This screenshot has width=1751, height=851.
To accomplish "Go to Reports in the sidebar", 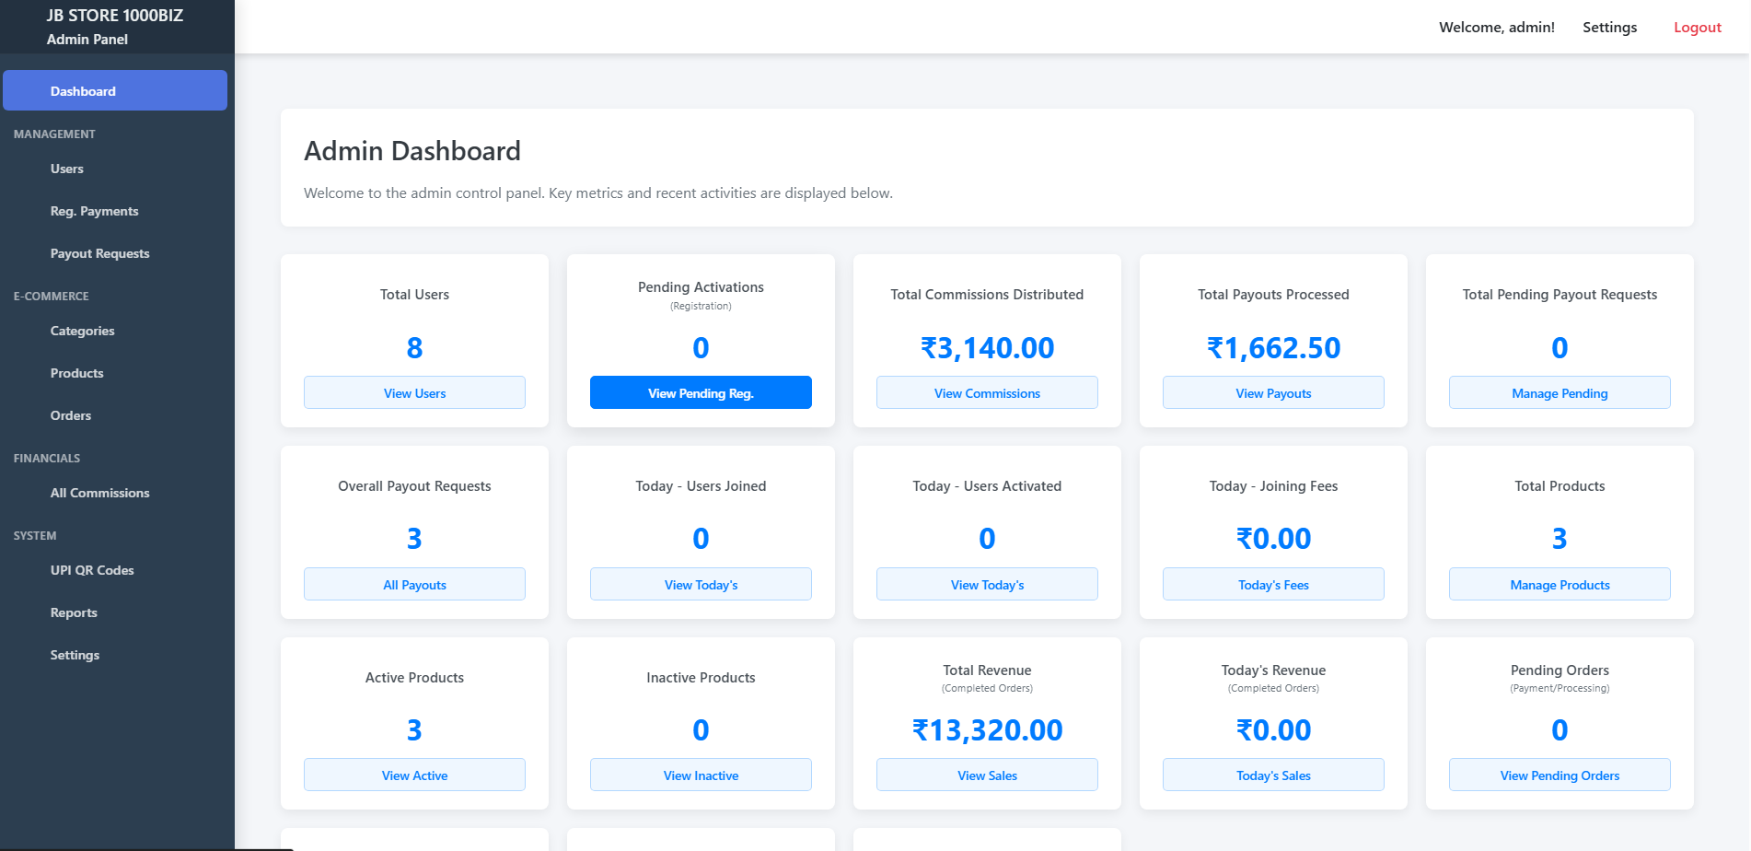I will (x=74, y=612).
